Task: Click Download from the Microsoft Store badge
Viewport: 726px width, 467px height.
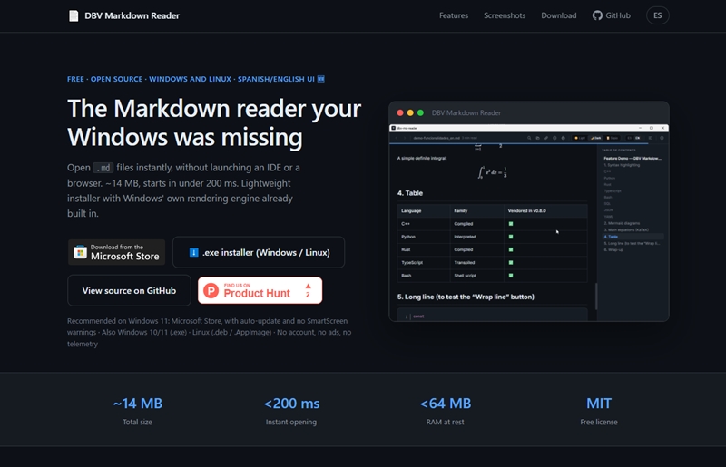Action: pos(116,252)
